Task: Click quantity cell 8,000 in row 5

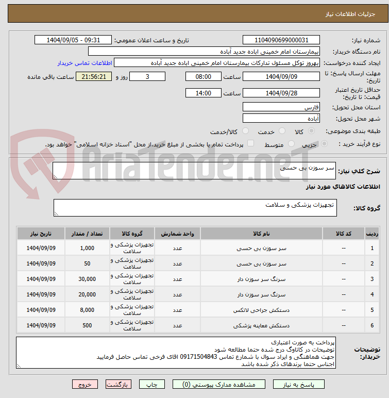Action: pyautogui.click(x=87, y=310)
